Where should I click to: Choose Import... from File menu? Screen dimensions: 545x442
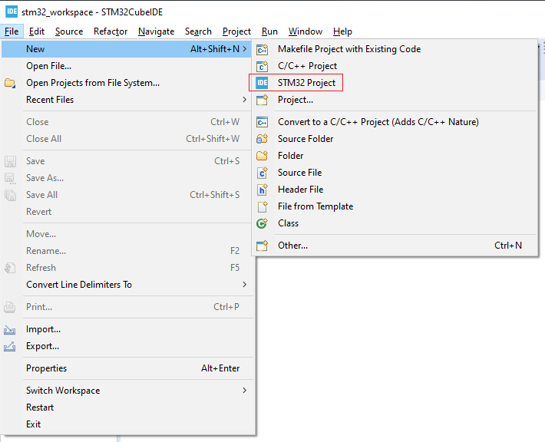pyautogui.click(x=127, y=329)
